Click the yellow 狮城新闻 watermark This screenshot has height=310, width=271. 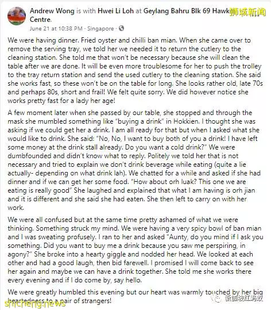tap(248, 12)
